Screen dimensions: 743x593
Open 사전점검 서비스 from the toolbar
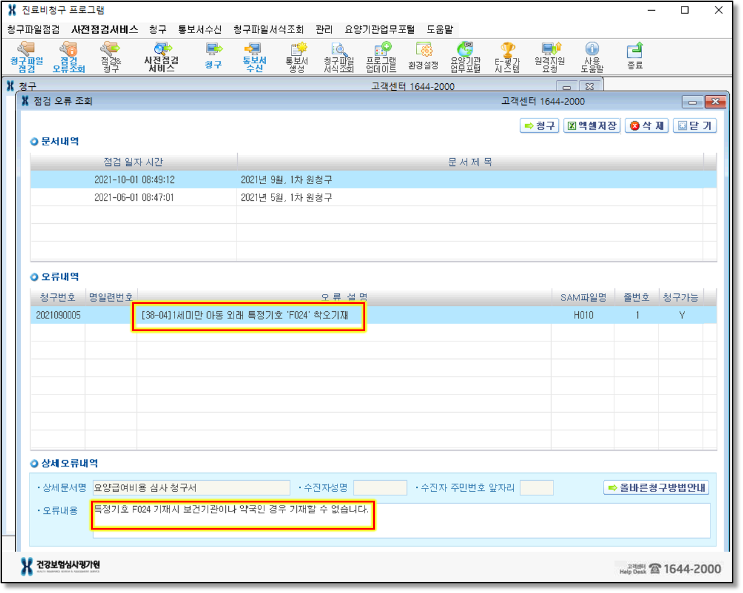click(162, 57)
